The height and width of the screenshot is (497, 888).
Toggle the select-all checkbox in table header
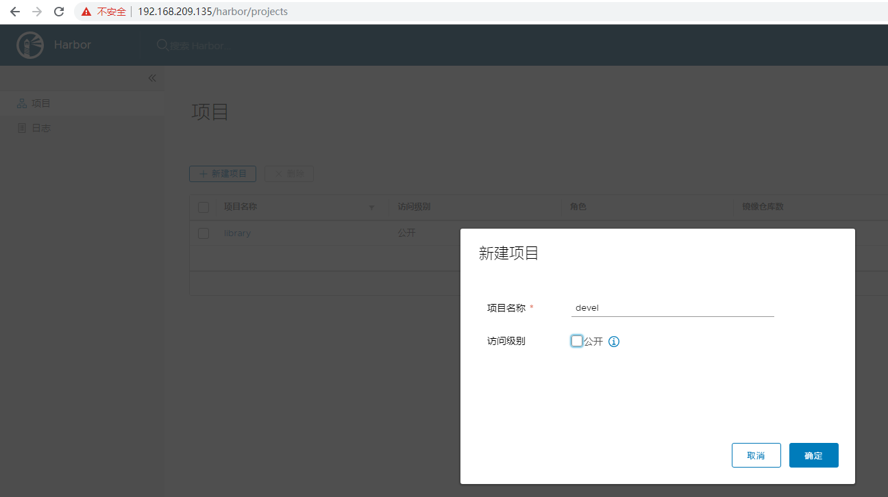pyautogui.click(x=203, y=207)
